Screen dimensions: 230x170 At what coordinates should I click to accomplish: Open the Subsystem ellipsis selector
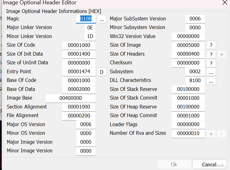click(x=211, y=72)
